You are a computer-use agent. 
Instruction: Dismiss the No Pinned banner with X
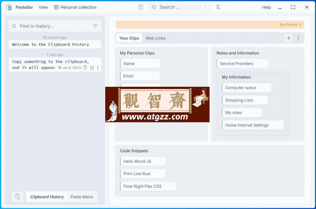point(300,25)
